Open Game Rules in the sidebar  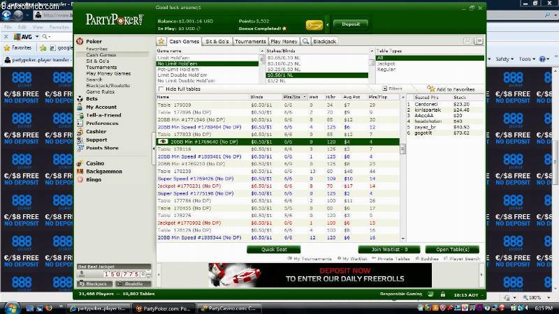tap(100, 91)
